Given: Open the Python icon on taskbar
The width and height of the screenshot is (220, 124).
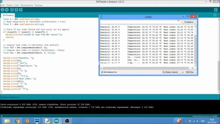Looking at the screenshot, I should pyautogui.click(x=47, y=121).
